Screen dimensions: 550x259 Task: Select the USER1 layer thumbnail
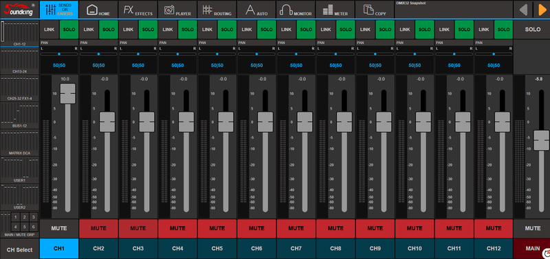[x=19, y=170]
